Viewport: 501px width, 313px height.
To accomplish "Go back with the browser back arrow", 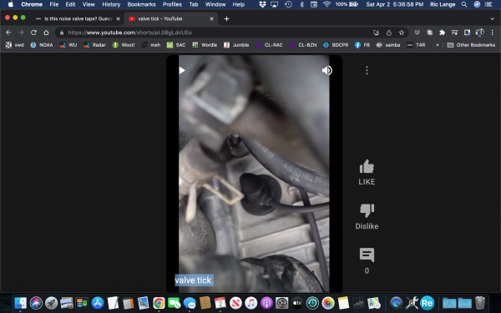I will tap(8, 33).
